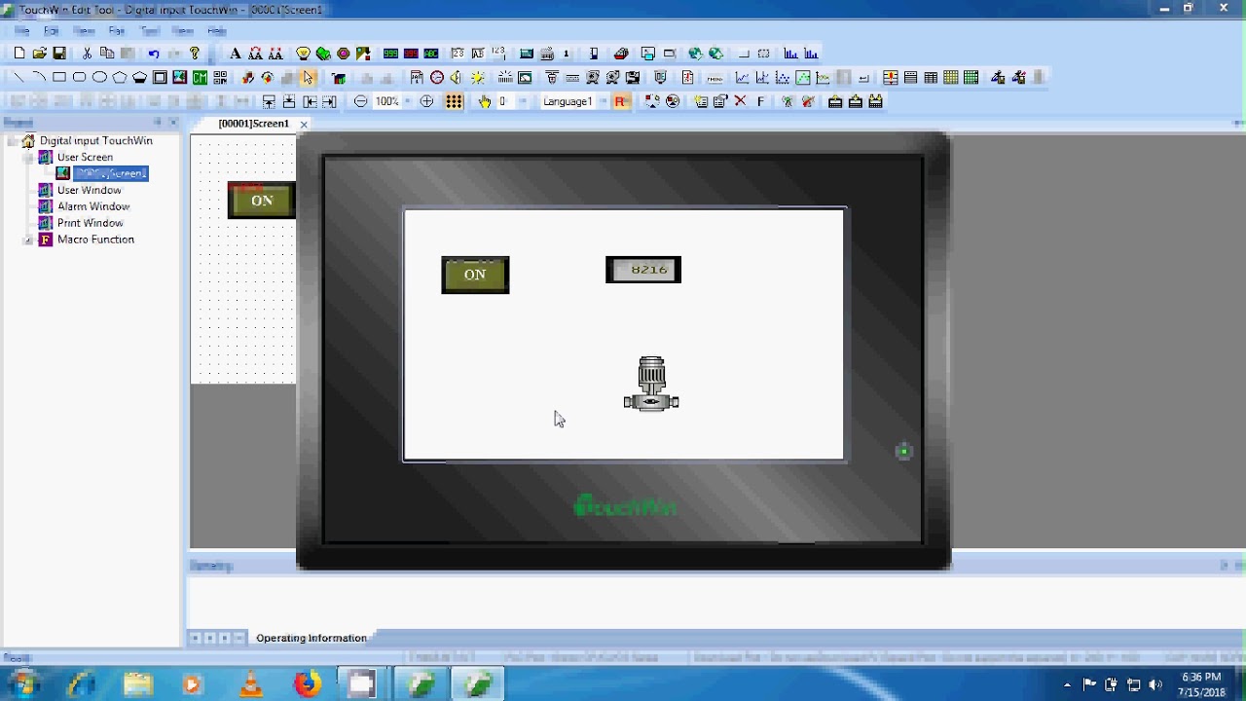
Task: Close the [00001]Screen1 tab
Action: pos(304,125)
